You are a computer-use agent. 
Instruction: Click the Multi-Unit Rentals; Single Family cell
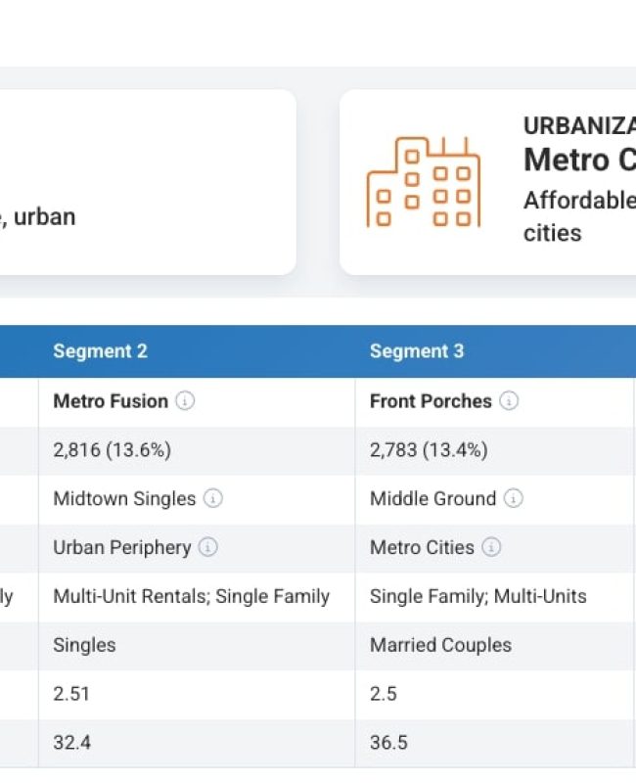pos(191,596)
